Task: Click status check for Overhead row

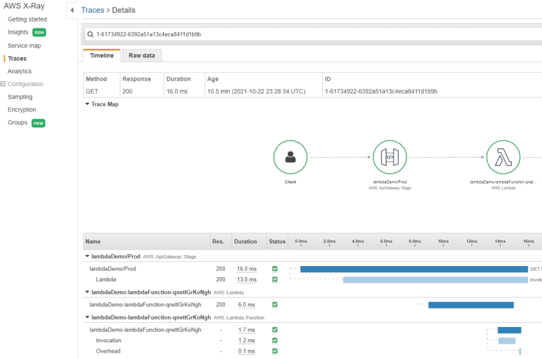Action: pyautogui.click(x=275, y=351)
